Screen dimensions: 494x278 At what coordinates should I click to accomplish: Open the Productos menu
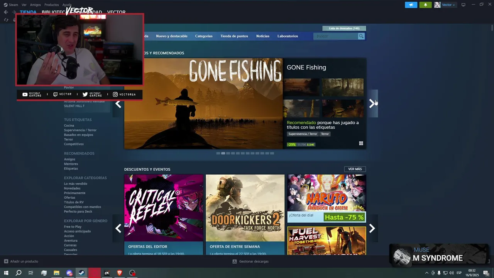coord(52,5)
